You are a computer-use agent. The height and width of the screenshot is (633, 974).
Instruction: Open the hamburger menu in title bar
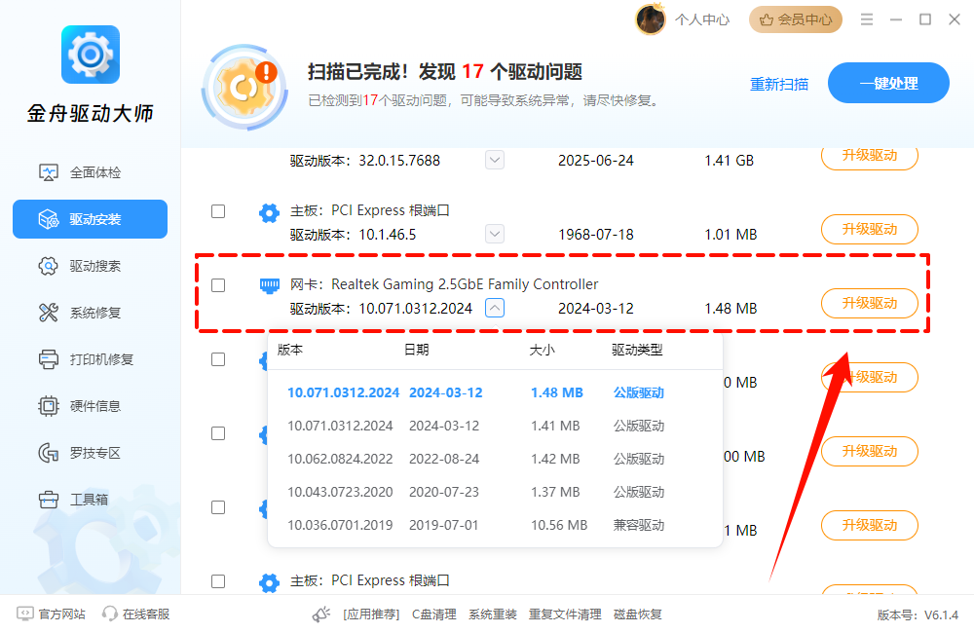coord(865,19)
